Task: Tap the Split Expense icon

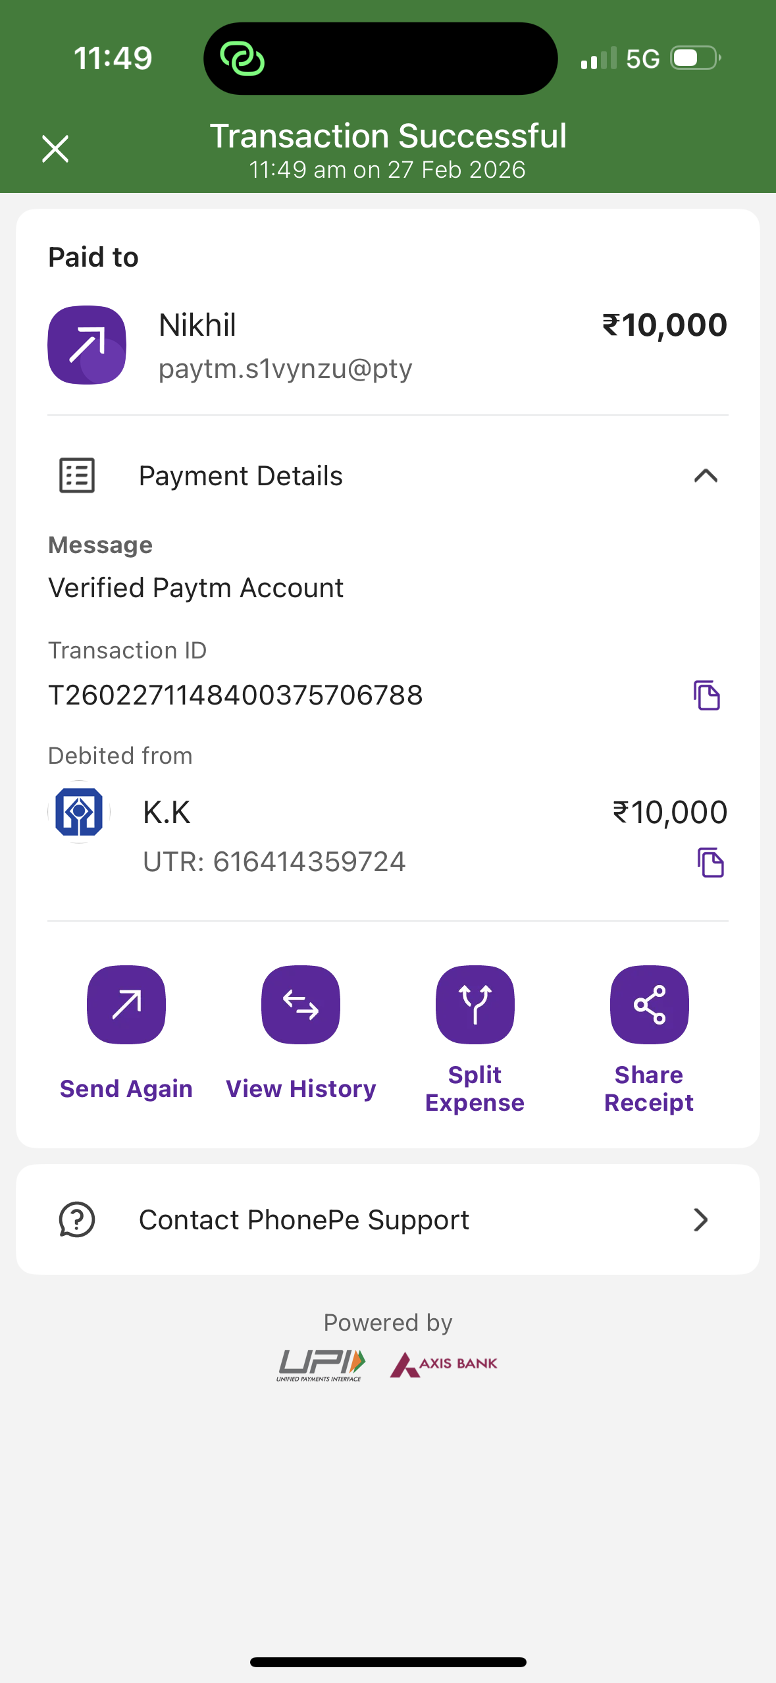Action: click(475, 1004)
